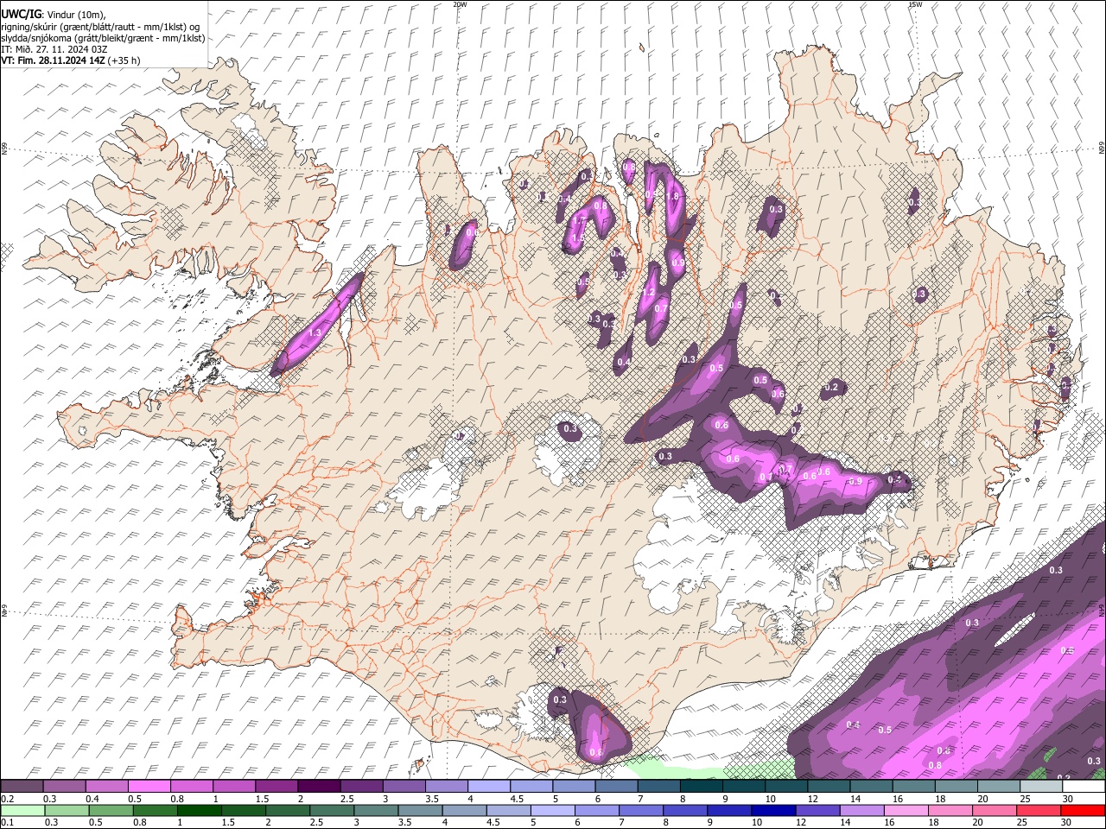1106x829 pixels.
Task: Select the 16 light pink rain swatch
Action: [906, 811]
